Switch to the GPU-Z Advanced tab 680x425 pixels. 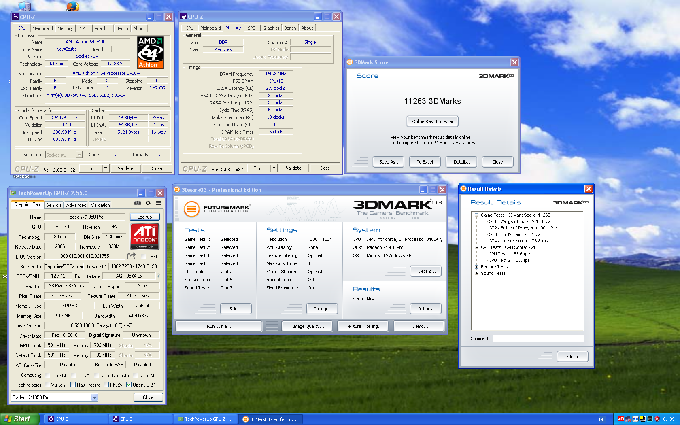click(76, 205)
